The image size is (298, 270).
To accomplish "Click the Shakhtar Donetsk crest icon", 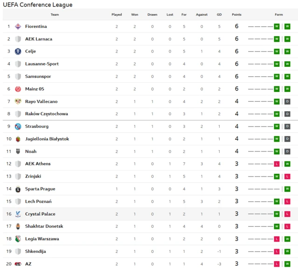I will (x=18, y=226).
